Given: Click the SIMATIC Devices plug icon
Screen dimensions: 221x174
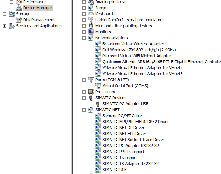Looking at the screenshot, I should pos(91,98).
